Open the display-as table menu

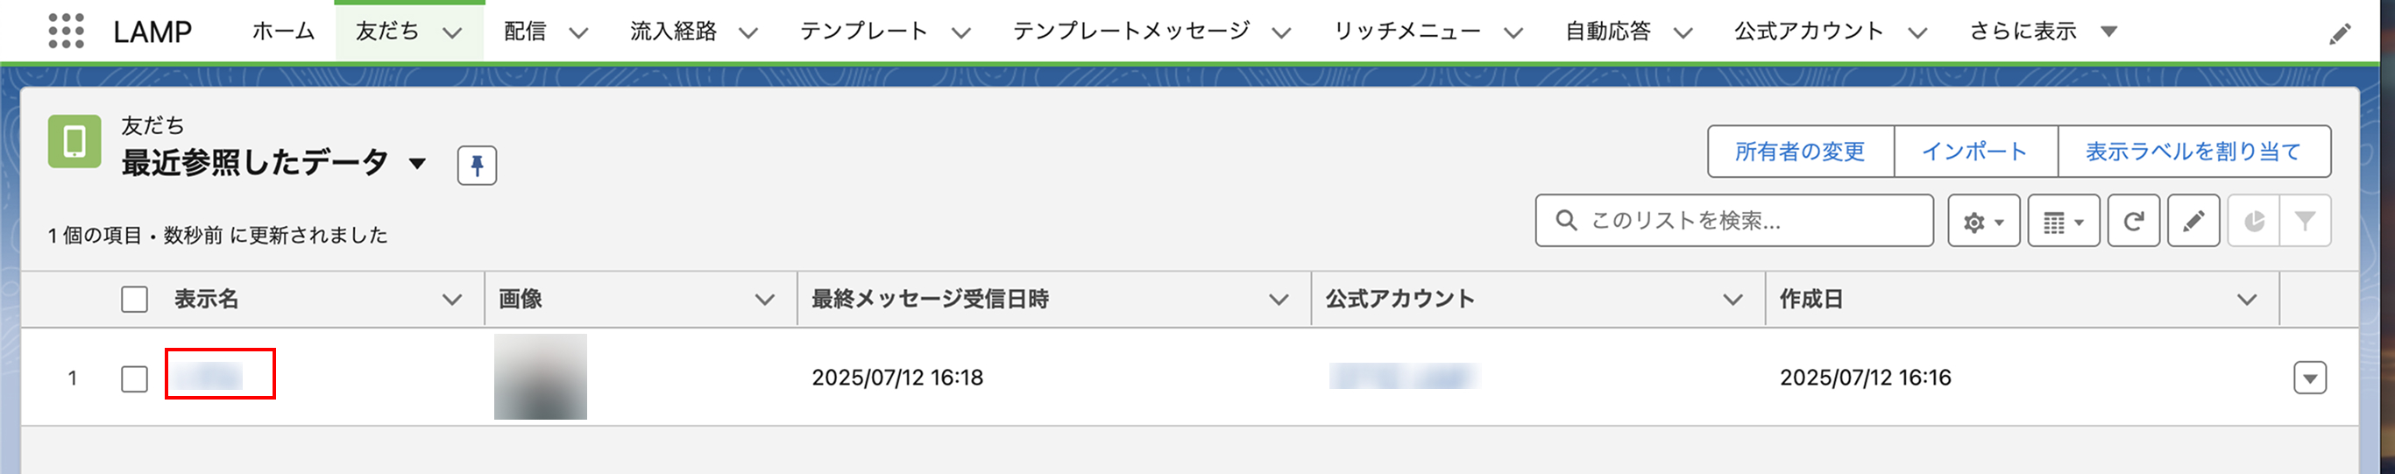coord(2063,221)
